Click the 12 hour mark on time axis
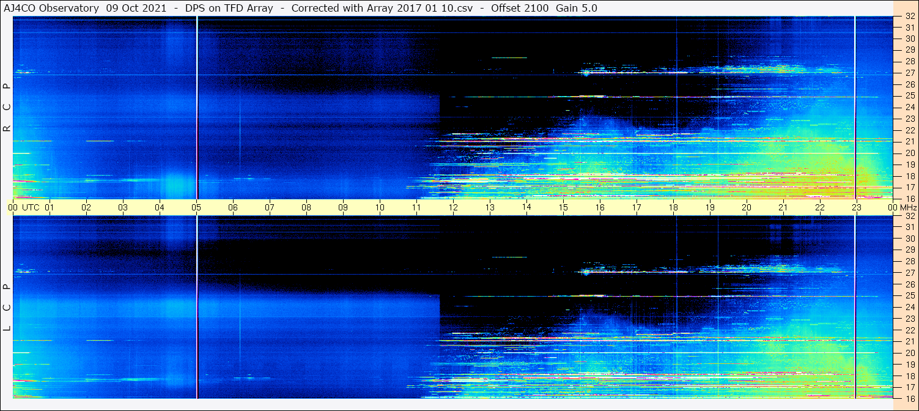Screen dimensions: 919x411 pos(453,207)
